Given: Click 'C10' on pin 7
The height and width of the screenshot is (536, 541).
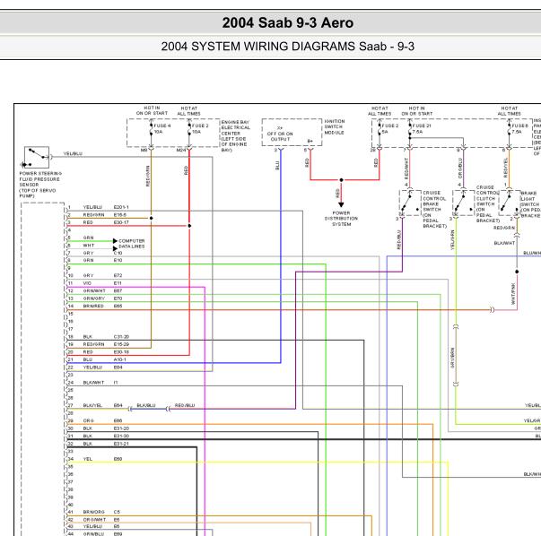Looking at the screenshot, I should 118,253.
